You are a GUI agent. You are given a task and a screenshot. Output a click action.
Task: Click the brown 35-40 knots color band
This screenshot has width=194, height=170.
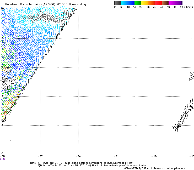tap(165, 3)
